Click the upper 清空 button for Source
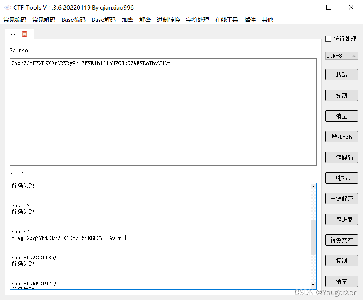 click(x=342, y=116)
